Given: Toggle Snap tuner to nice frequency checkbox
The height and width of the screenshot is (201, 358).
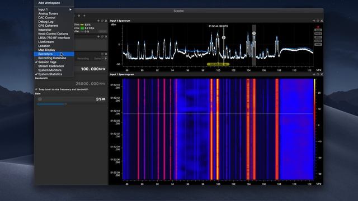Looking at the screenshot, I should (36, 89).
